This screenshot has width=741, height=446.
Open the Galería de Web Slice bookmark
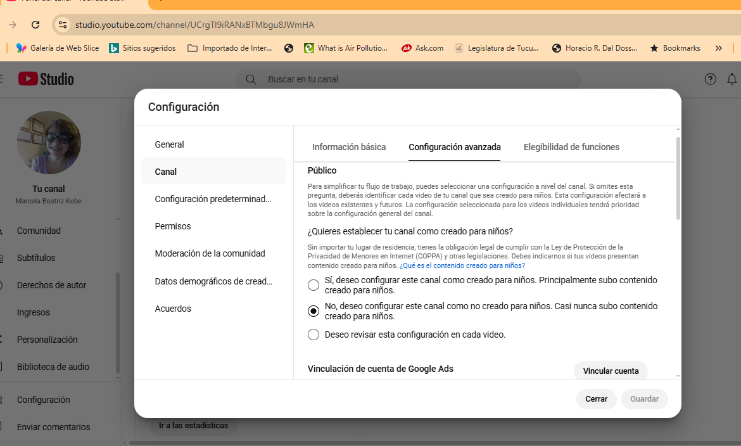[x=57, y=48]
